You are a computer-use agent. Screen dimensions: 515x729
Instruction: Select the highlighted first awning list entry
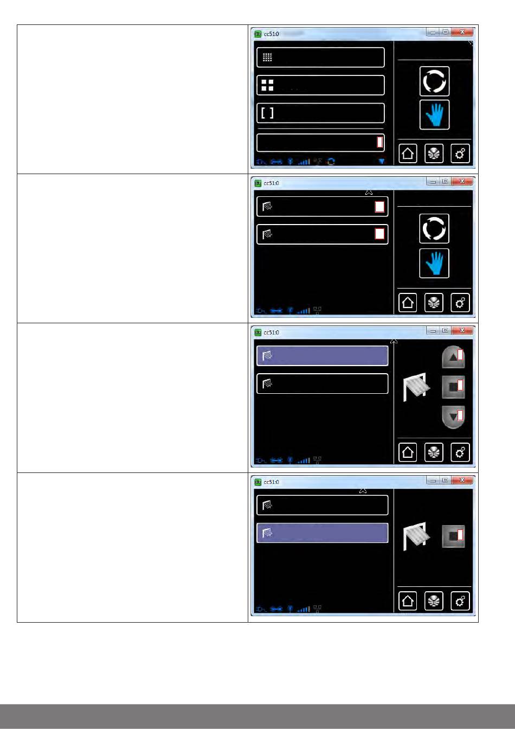[322, 356]
